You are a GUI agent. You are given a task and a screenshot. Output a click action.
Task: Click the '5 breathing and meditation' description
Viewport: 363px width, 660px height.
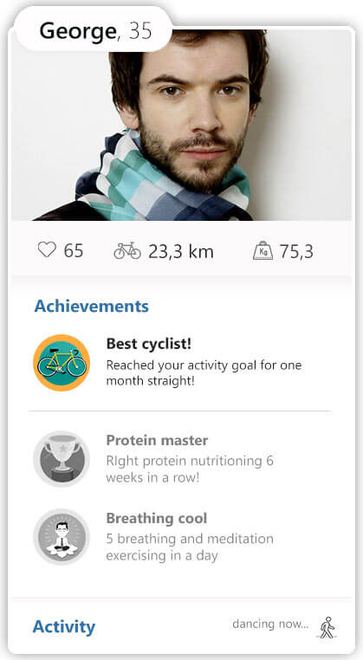190,547
